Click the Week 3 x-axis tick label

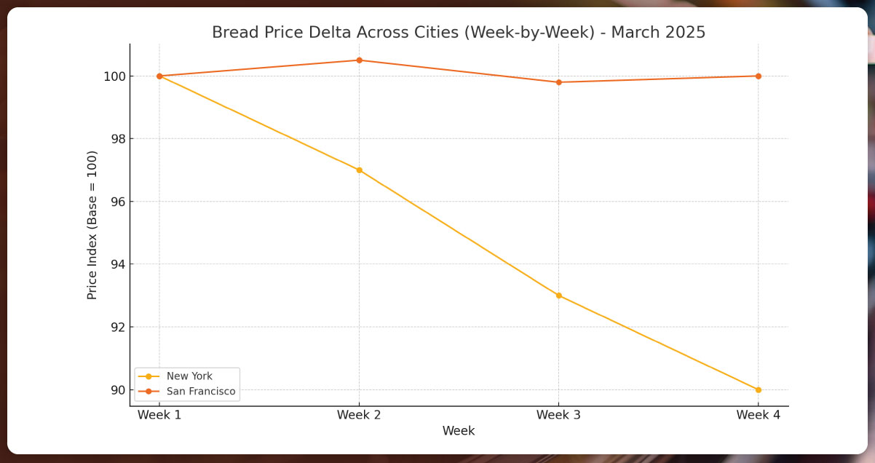point(558,415)
